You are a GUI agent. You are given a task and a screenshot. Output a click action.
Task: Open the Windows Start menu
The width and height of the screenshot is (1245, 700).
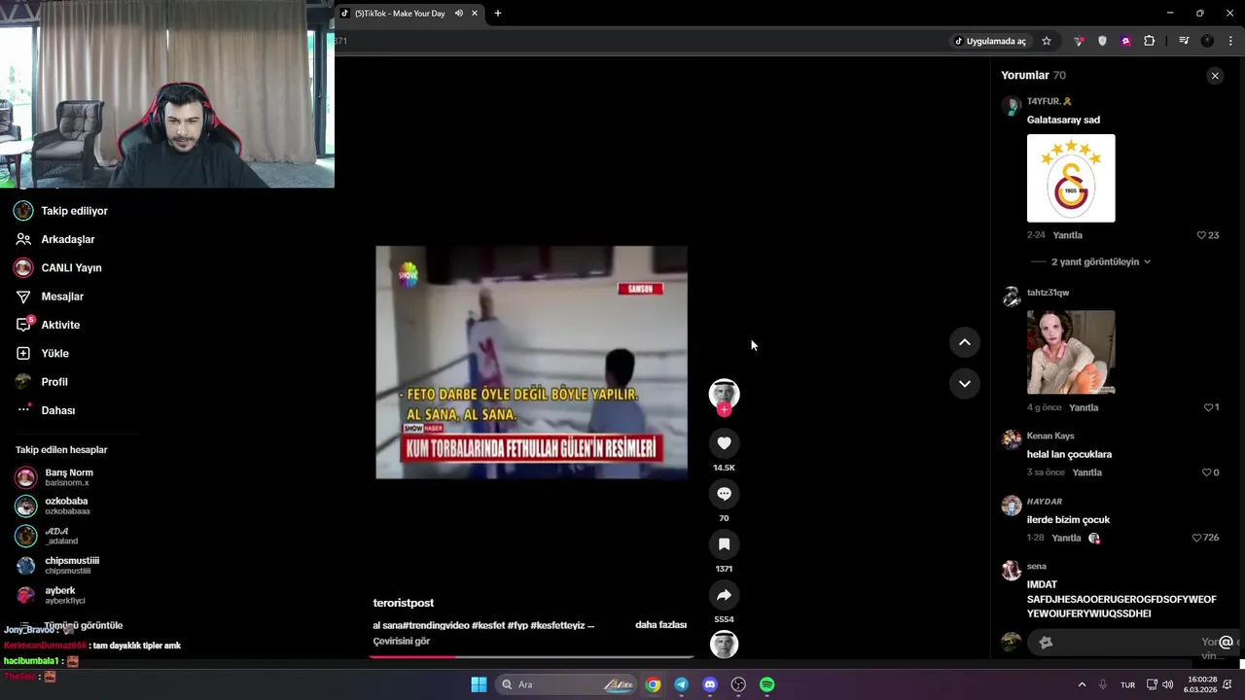click(479, 684)
